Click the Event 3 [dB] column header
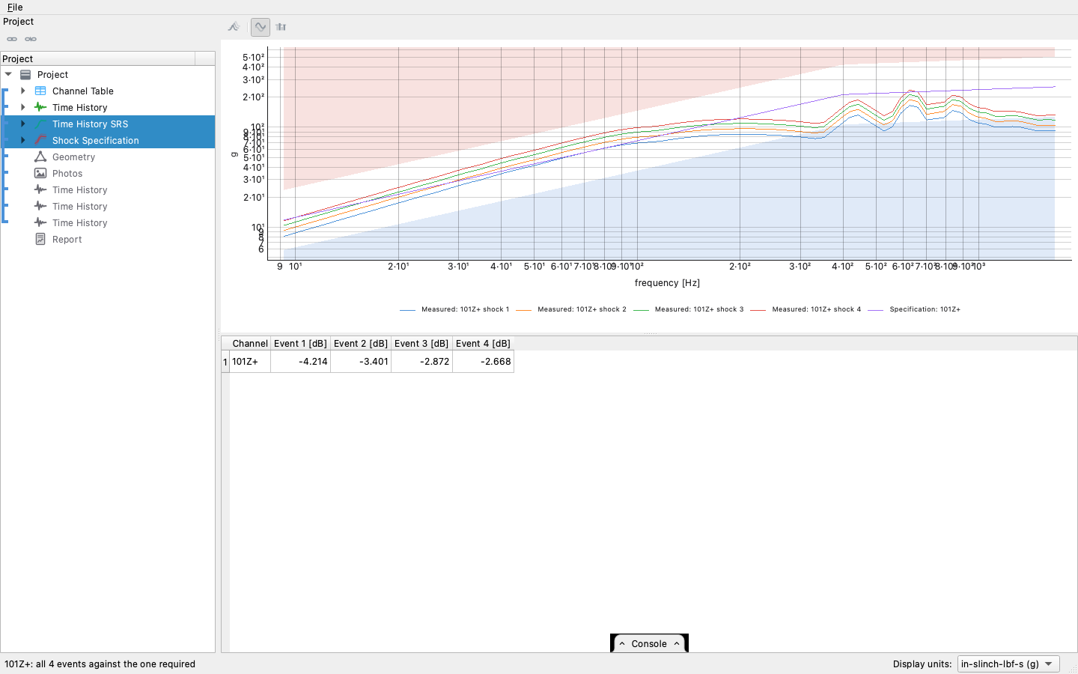The height and width of the screenshot is (674, 1078). coord(421,343)
